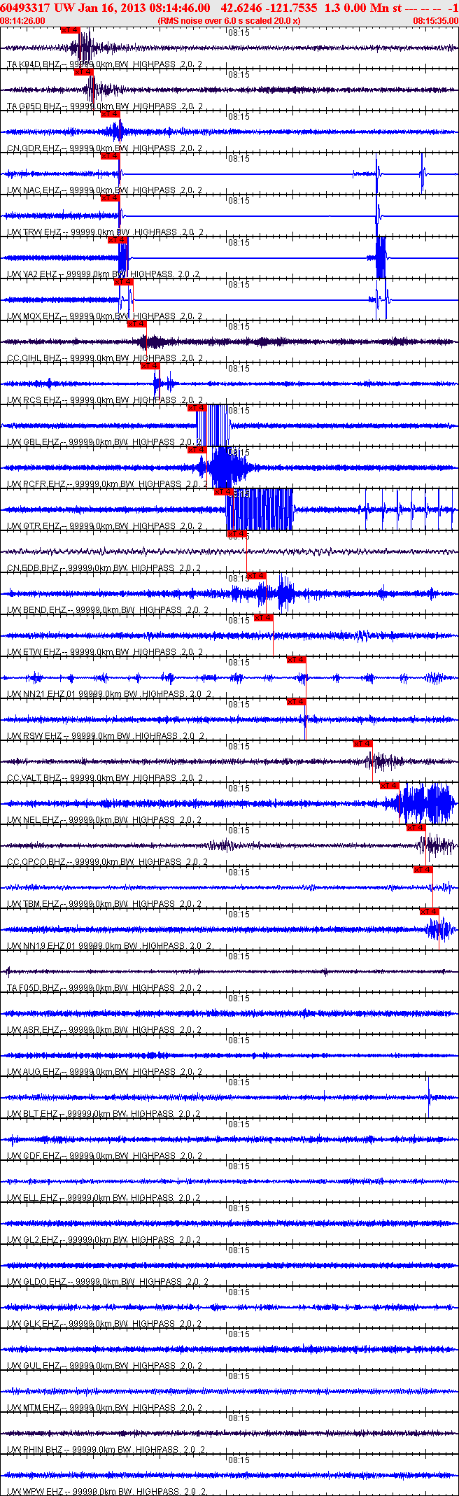Select the CC.VALT.BHZ station label
This screenshot has width=459, height=1496.
(105, 778)
